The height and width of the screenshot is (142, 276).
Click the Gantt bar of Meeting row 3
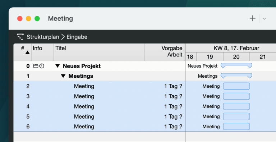(236, 96)
